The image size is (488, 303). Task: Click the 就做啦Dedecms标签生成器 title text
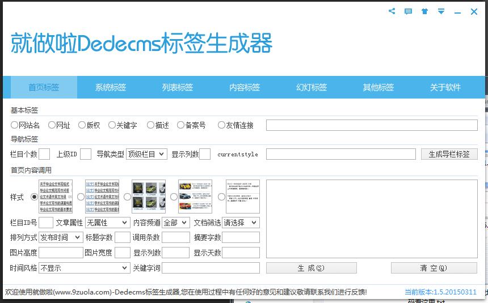(x=142, y=43)
